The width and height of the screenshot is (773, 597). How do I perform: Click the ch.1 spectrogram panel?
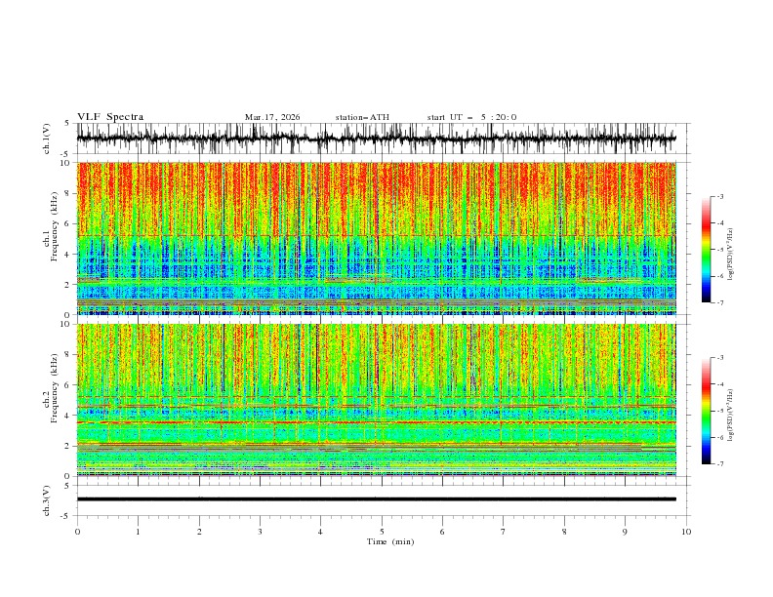tap(377, 238)
